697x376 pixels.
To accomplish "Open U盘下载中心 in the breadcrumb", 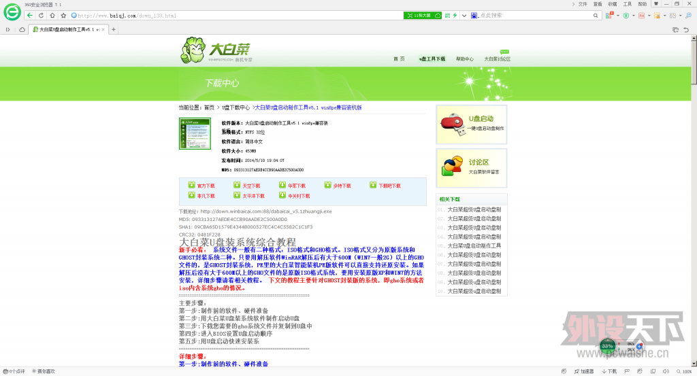I will [236, 108].
